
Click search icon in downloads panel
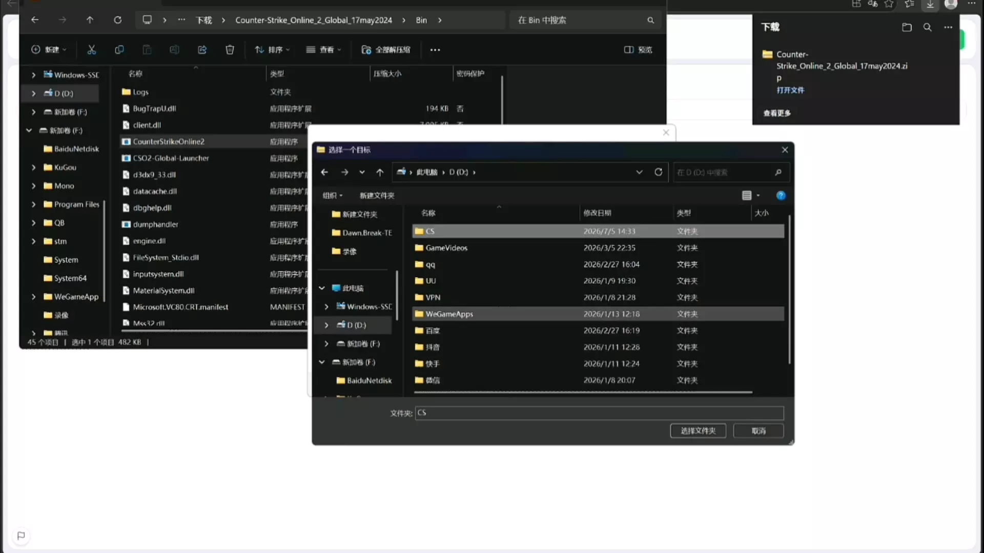[927, 27]
